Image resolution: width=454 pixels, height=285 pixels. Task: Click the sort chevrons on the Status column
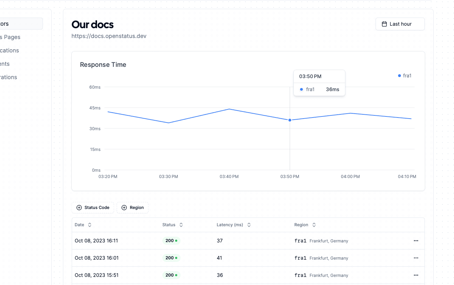[181, 224]
